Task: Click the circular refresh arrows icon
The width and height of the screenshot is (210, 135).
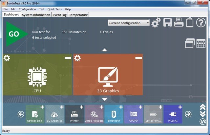Action: [x=203, y=122]
